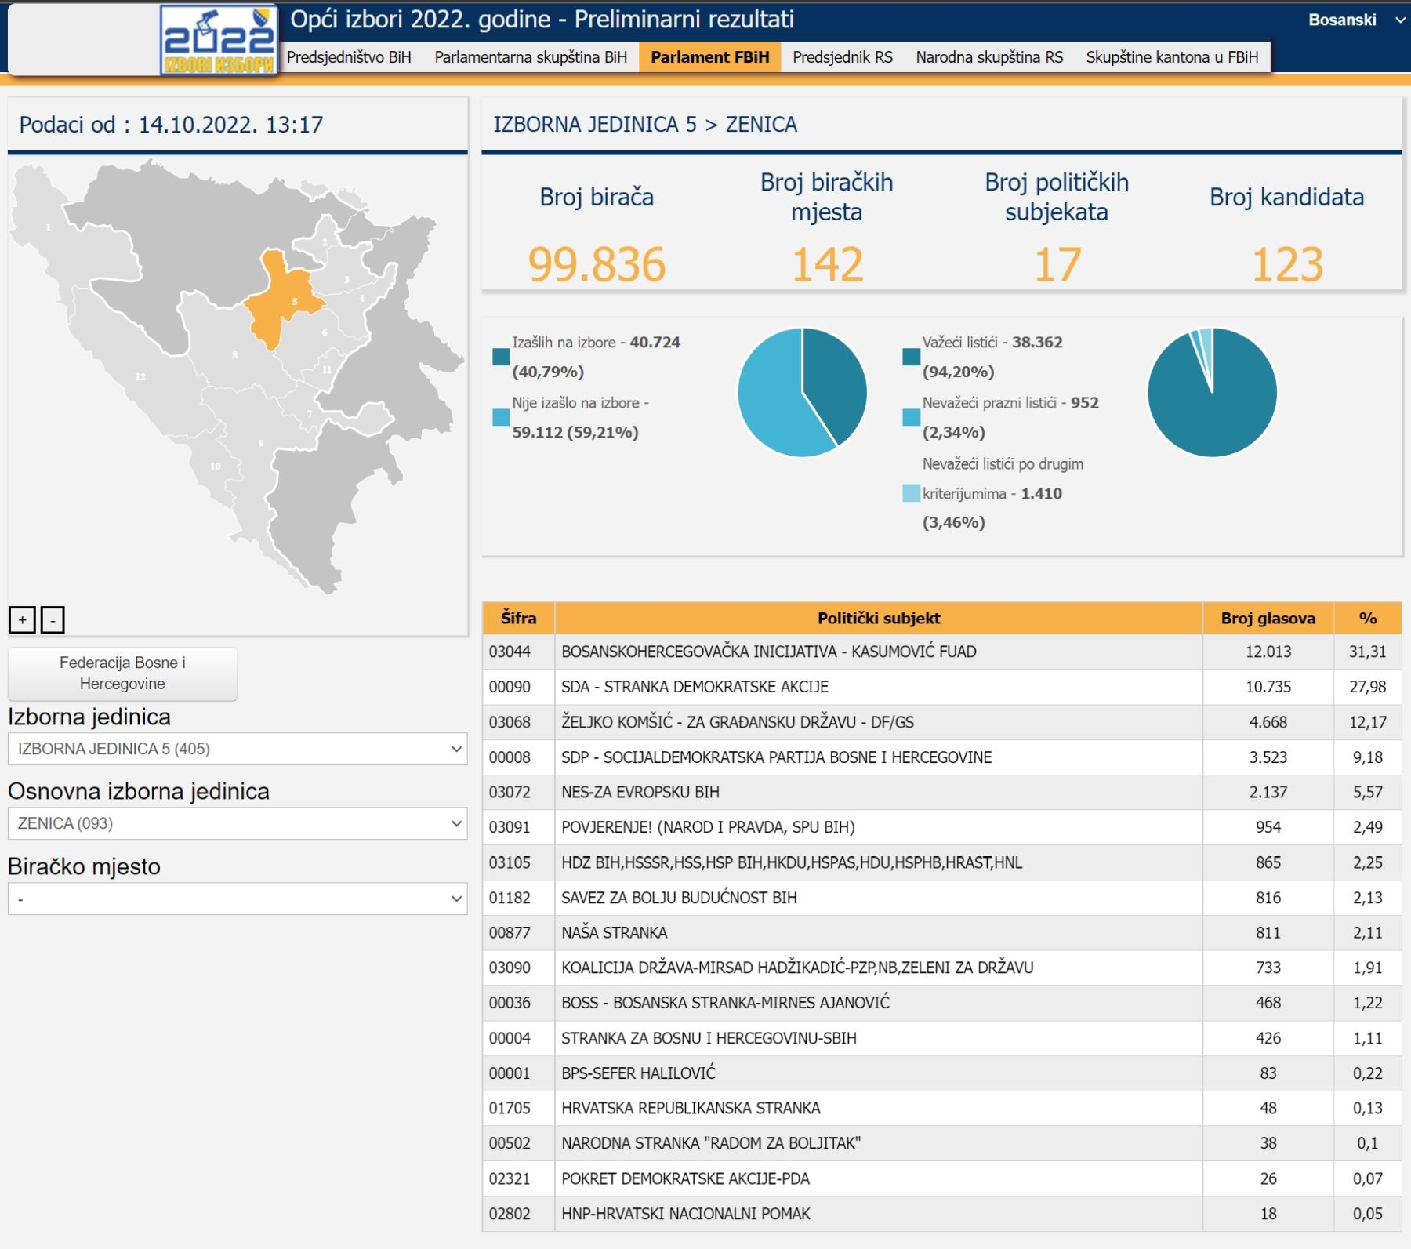Click the Federacija Bosne i Hercegovine button
The image size is (1411, 1249).
coord(122,674)
